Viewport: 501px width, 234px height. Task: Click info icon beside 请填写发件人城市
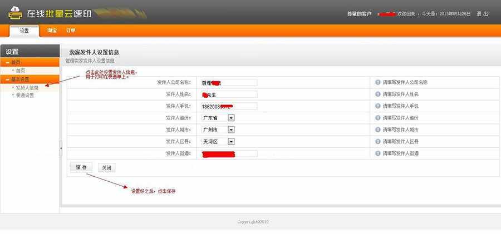(377, 130)
